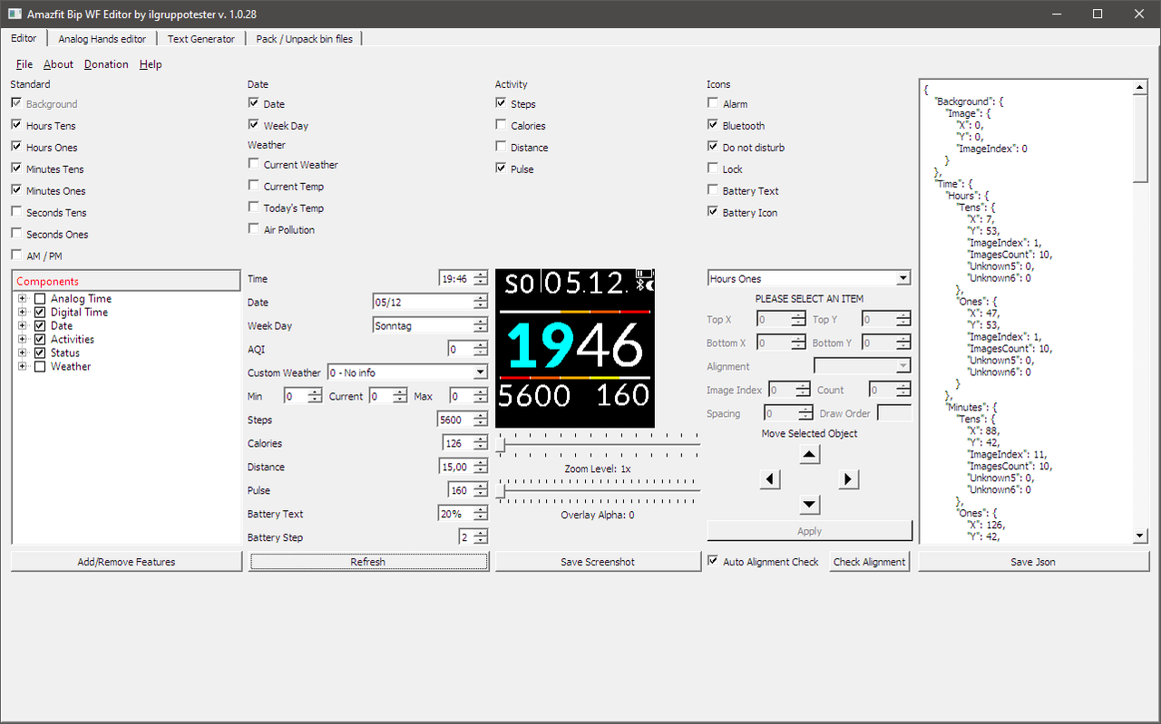The image size is (1161, 724).
Task: Open Pack / Unpack bin files tab
Action: click(305, 39)
